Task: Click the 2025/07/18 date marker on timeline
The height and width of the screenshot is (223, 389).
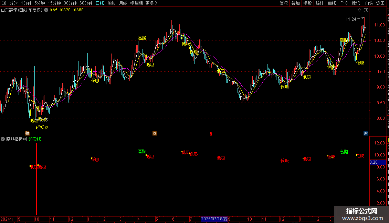Action: pyautogui.click(x=214, y=219)
